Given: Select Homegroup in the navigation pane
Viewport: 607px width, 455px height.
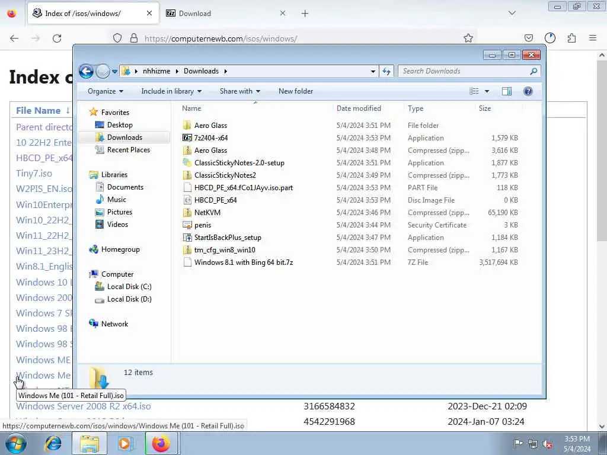Looking at the screenshot, I should 120,249.
